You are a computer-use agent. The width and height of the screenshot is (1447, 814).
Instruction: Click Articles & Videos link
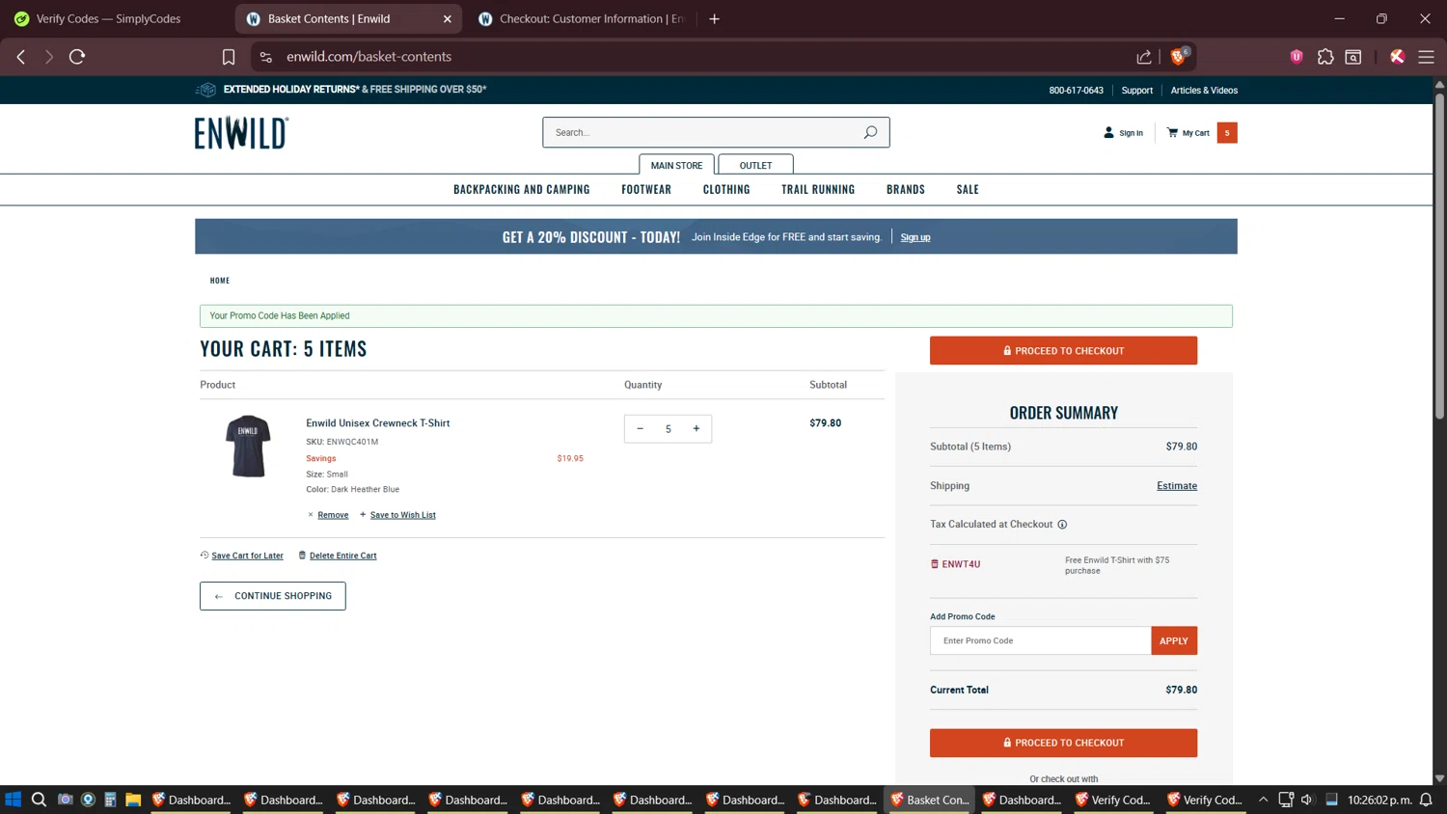tap(1204, 91)
